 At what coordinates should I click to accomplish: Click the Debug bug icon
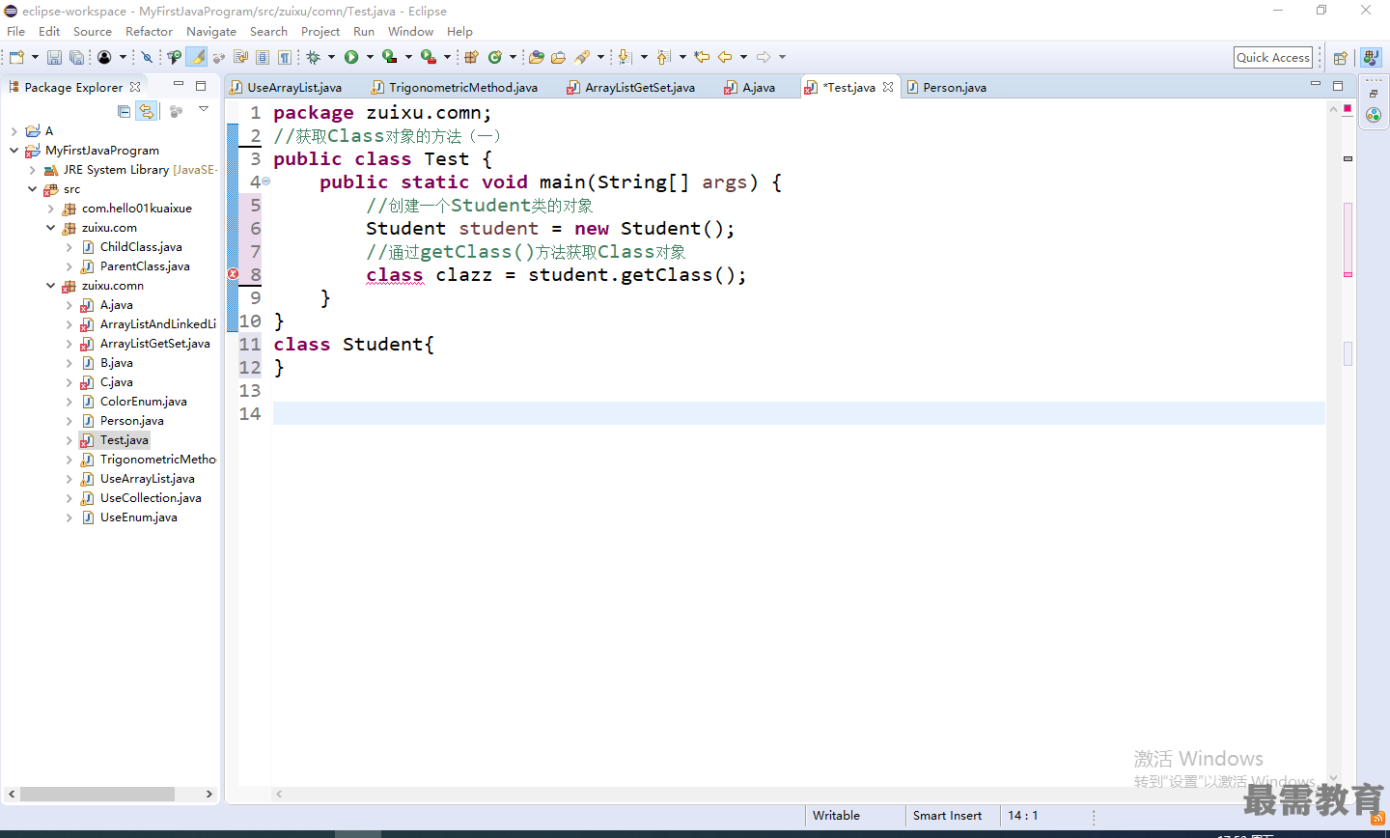click(x=313, y=57)
